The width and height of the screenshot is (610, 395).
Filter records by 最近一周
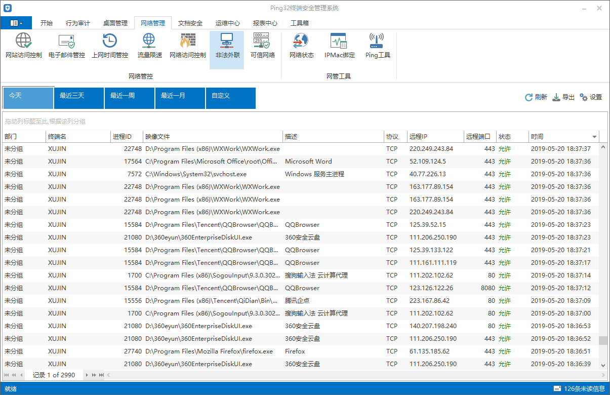[130, 98]
